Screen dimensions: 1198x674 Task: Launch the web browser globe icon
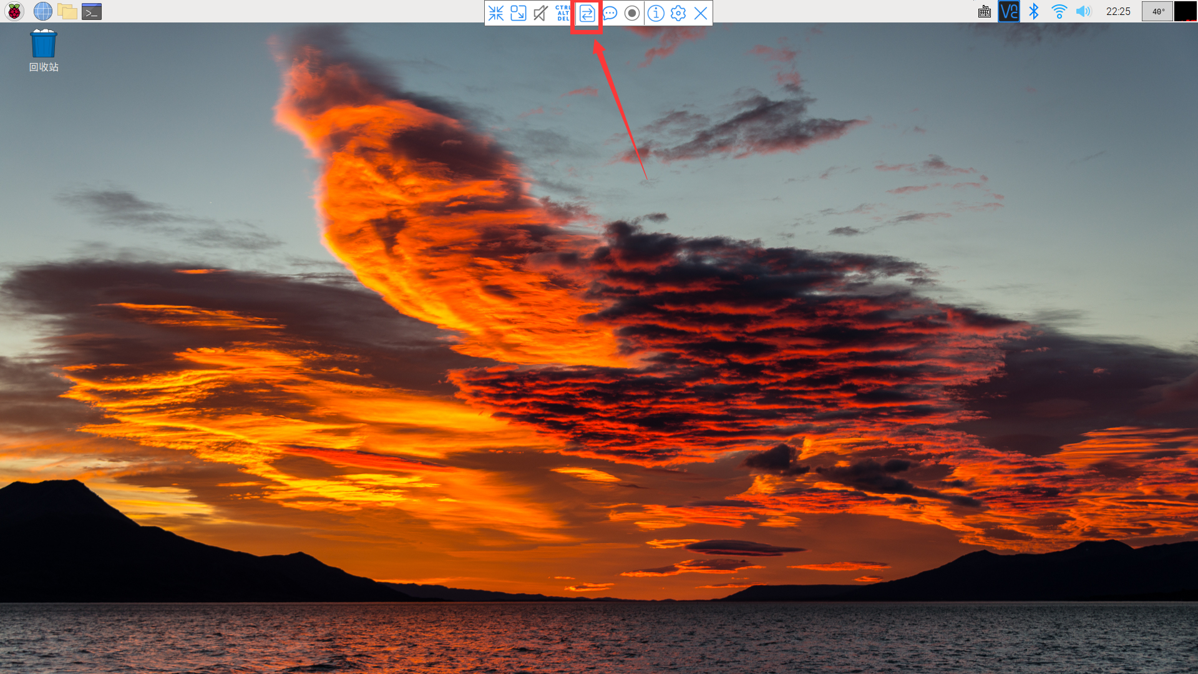[x=43, y=11]
